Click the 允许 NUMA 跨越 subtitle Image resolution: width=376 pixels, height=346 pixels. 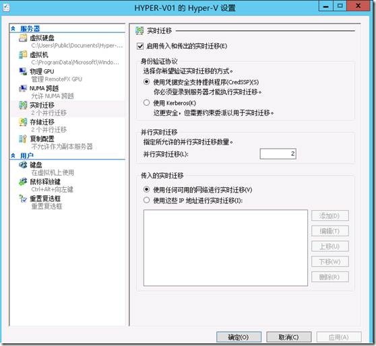[53, 96]
